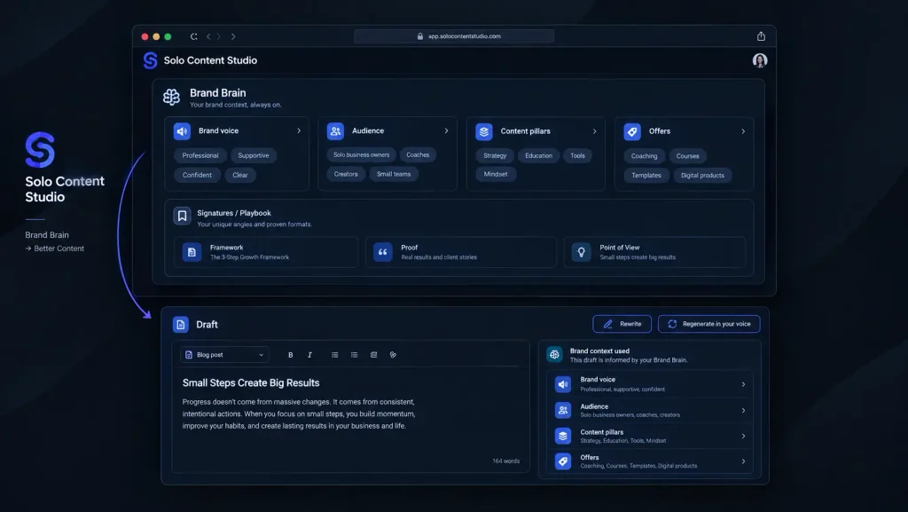Expand Brand voice row chevron under Brand context used
The image size is (908, 512).
point(744,384)
